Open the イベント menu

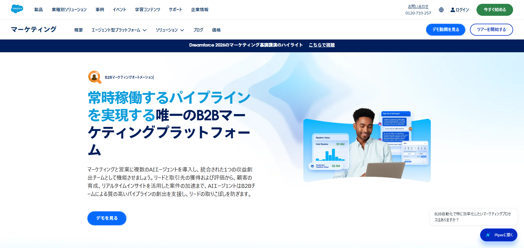[119, 10]
